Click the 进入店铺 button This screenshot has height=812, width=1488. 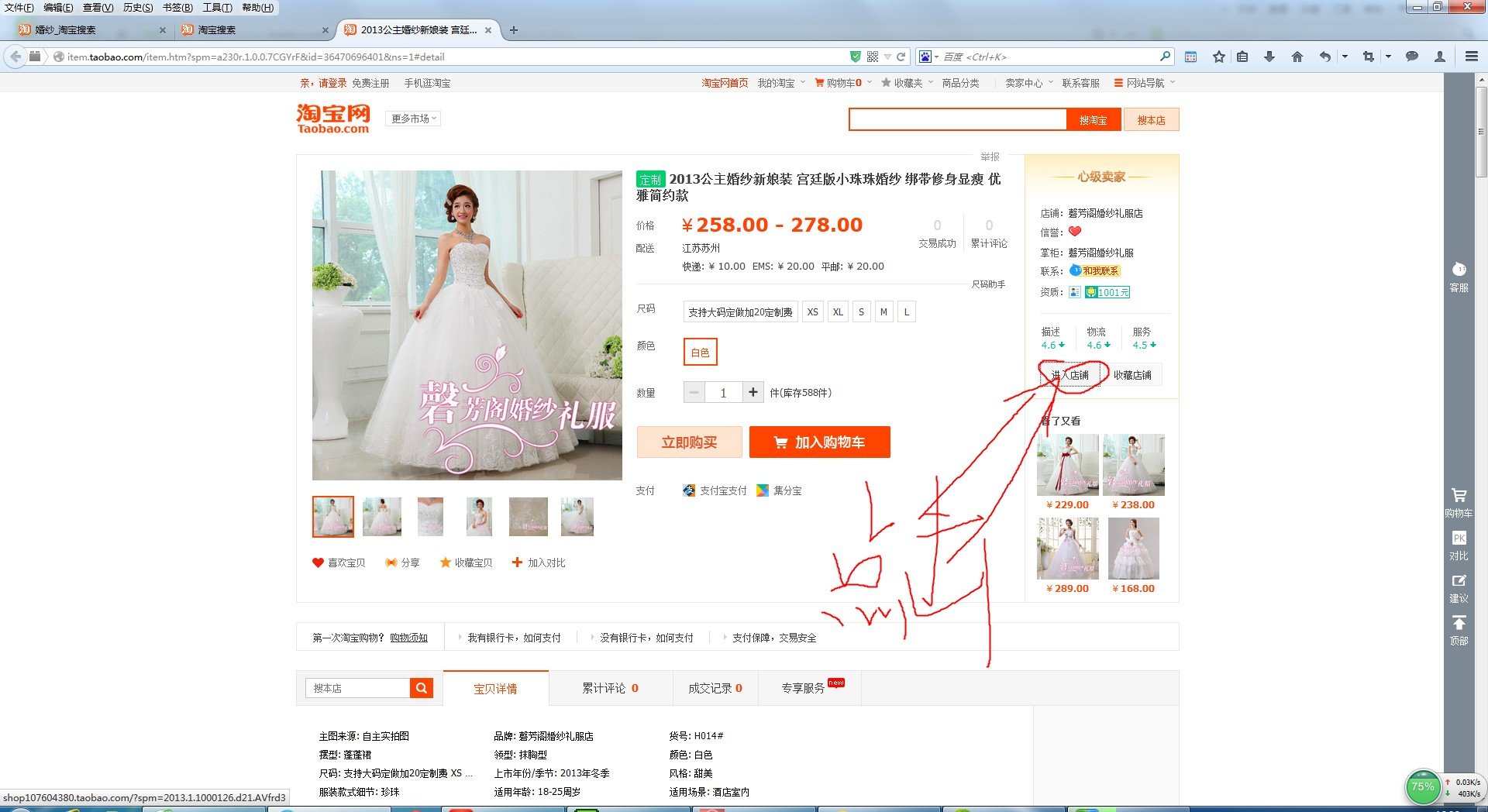pos(1070,375)
